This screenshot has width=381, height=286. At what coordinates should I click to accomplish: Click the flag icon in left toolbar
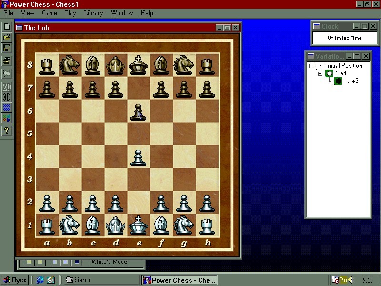[x=7, y=73]
